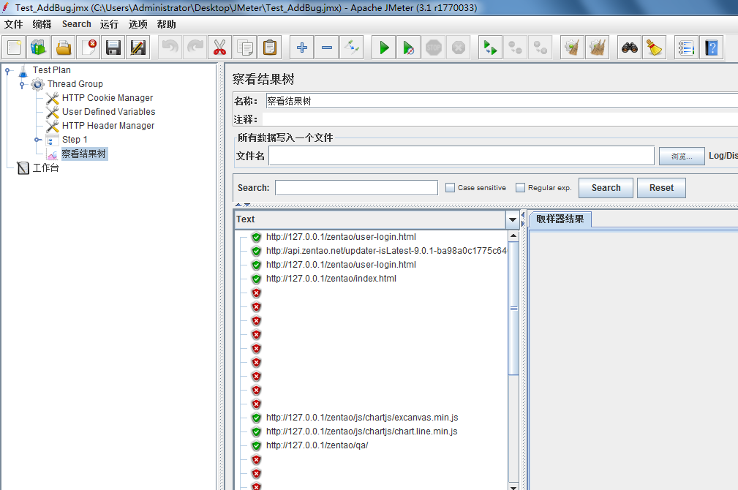Click the Shutdown test icon
Screen dimensions: 738x490
click(x=459, y=47)
